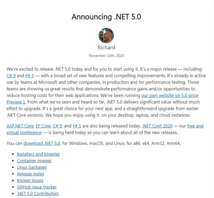The height and width of the screenshot is (198, 214).
Task: Follow 'our own website on 5.0 since' link
Action: coord(170,96)
